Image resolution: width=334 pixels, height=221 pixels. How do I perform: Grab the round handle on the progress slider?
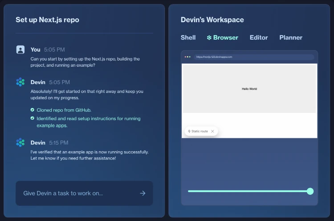pos(310,191)
